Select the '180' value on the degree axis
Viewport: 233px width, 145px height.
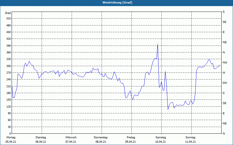(9, 93)
